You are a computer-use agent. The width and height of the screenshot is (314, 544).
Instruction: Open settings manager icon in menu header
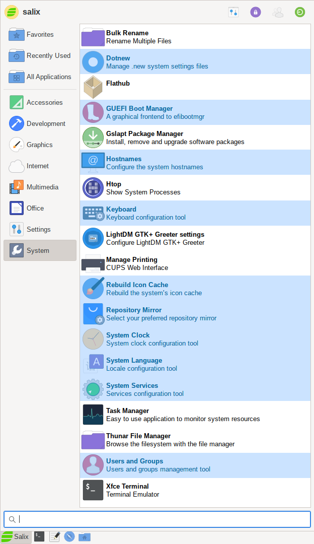click(x=233, y=12)
